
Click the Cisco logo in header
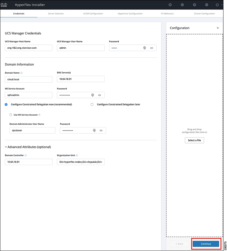pyautogui.click(x=4, y=5)
